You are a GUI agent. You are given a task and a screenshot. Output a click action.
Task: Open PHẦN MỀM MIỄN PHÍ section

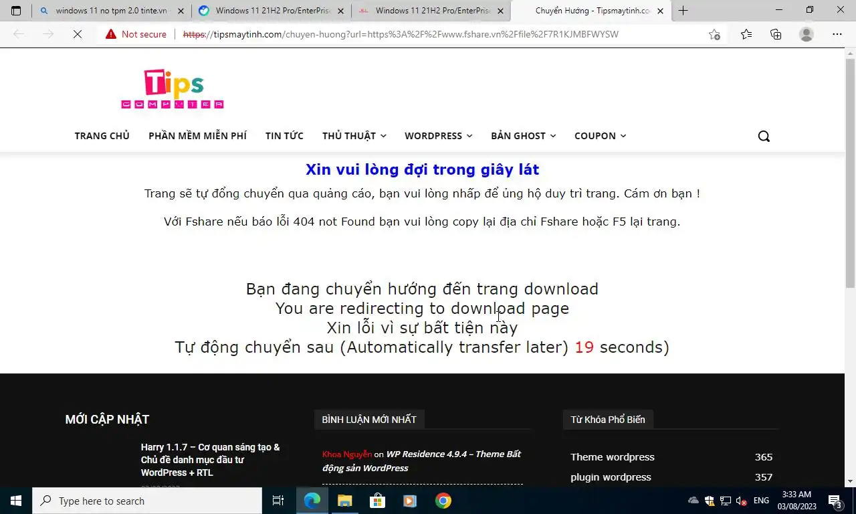coord(197,136)
